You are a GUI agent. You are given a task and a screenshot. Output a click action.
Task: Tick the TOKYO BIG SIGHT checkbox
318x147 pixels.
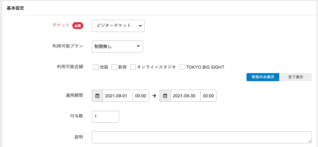(x=182, y=67)
